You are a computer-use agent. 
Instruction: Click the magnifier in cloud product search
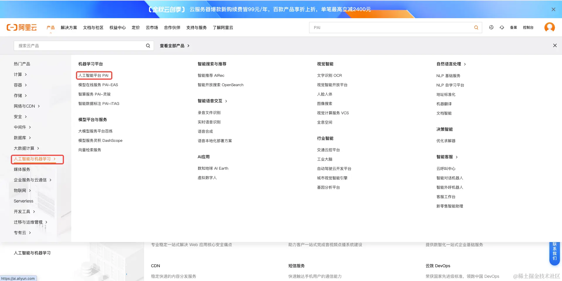148,46
